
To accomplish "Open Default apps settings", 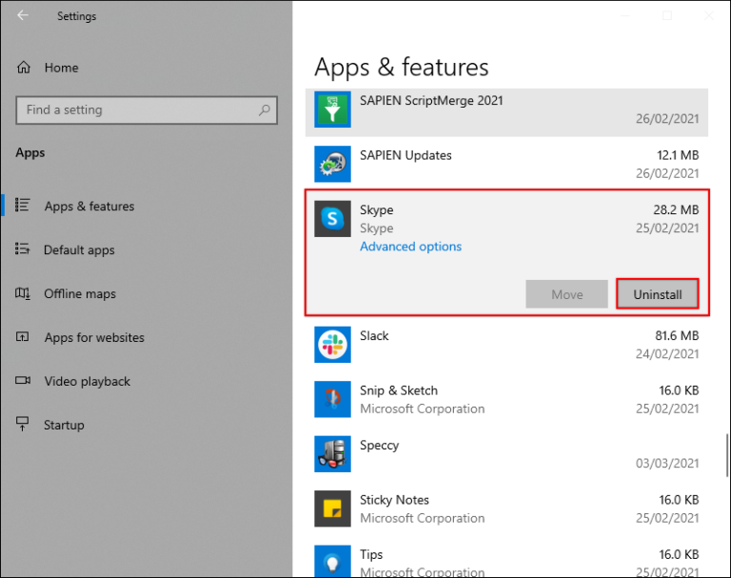I will 79,250.
